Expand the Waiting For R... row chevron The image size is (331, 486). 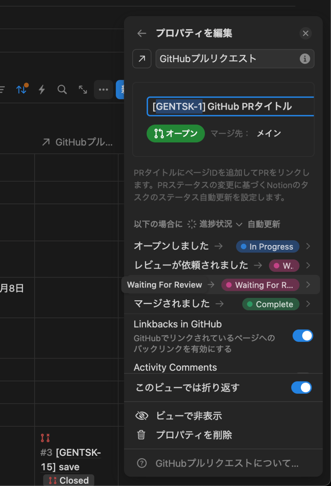click(x=308, y=285)
